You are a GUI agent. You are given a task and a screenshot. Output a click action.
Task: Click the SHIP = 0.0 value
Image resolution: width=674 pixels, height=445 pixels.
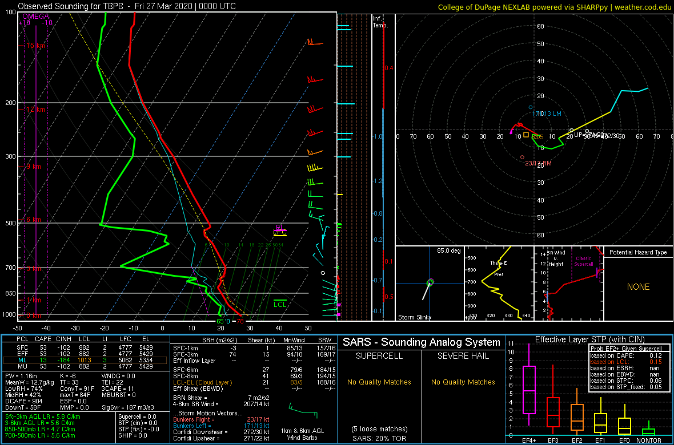[132, 435]
